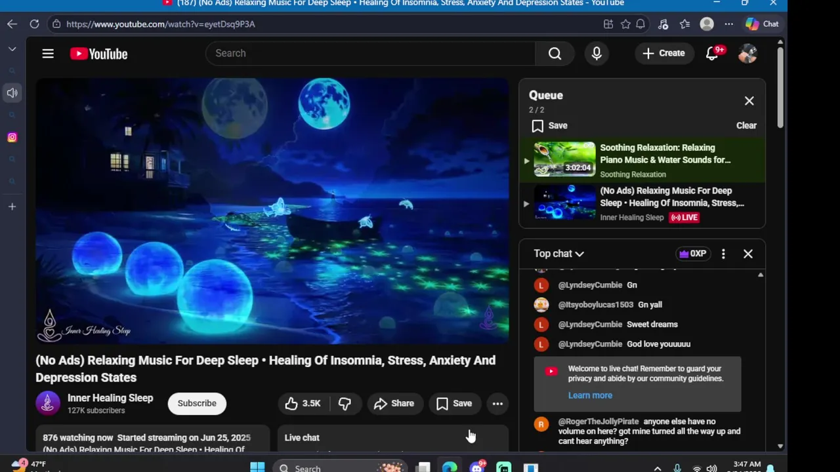Screen dimensions: 840x472
Task: Open the Windows Start menu
Action: coord(257,467)
